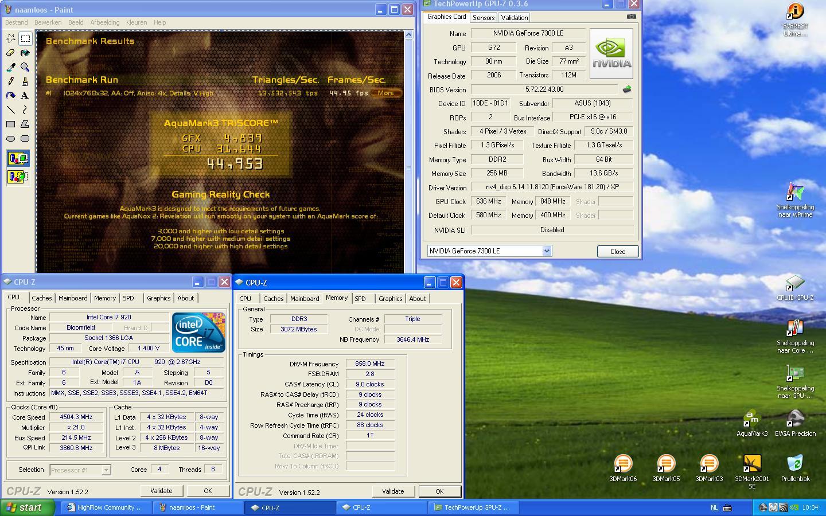Switch to the Sensors tab in GPU-Z
The image size is (826, 516).
click(x=484, y=18)
